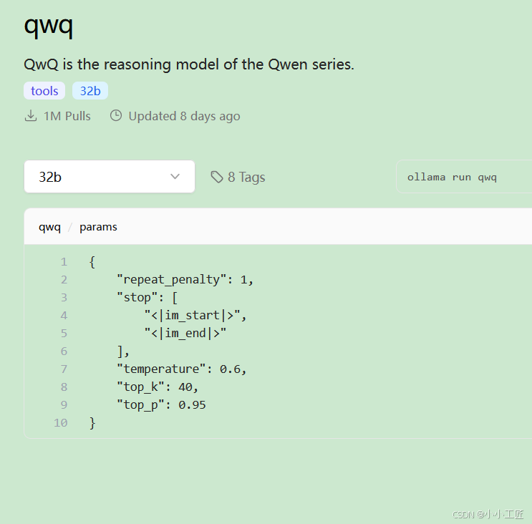This screenshot has width=532, height=524.
Task: Click the qwq breadcrumb link
Action: click(49, 227)
